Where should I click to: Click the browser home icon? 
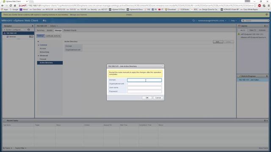click(x=15, y=5)
